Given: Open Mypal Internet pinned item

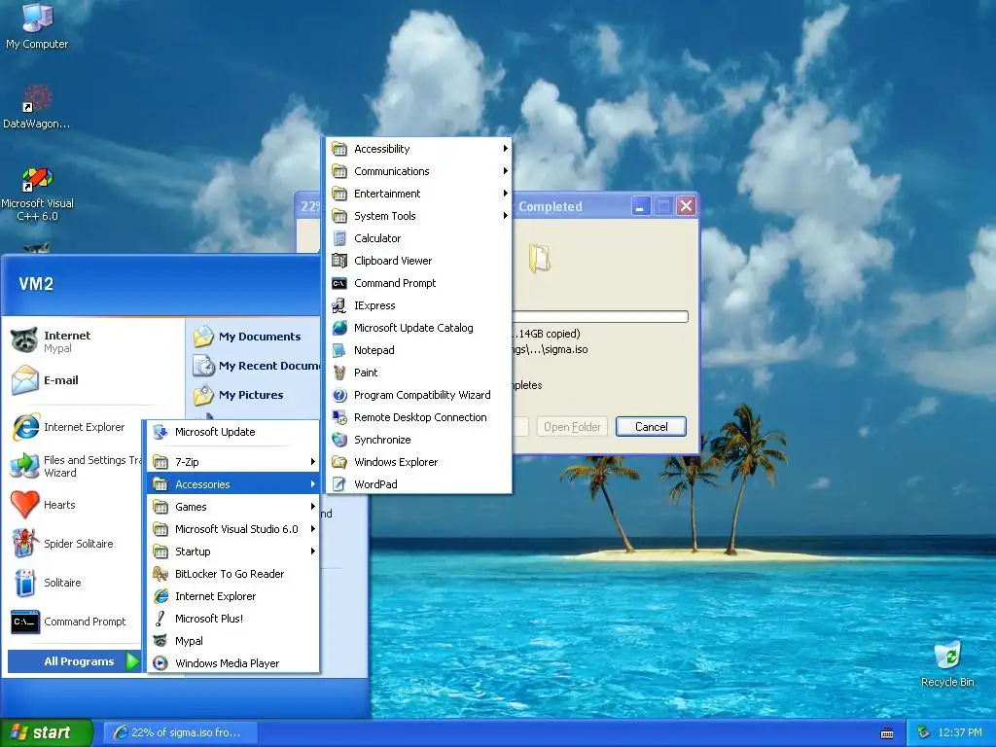Looking at the screenshot, I should (94, 341).
